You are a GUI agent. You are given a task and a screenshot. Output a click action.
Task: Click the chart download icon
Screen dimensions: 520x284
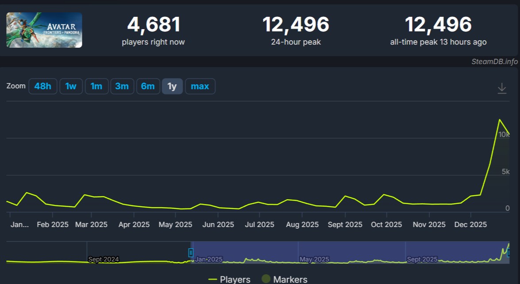click(501, 88)
